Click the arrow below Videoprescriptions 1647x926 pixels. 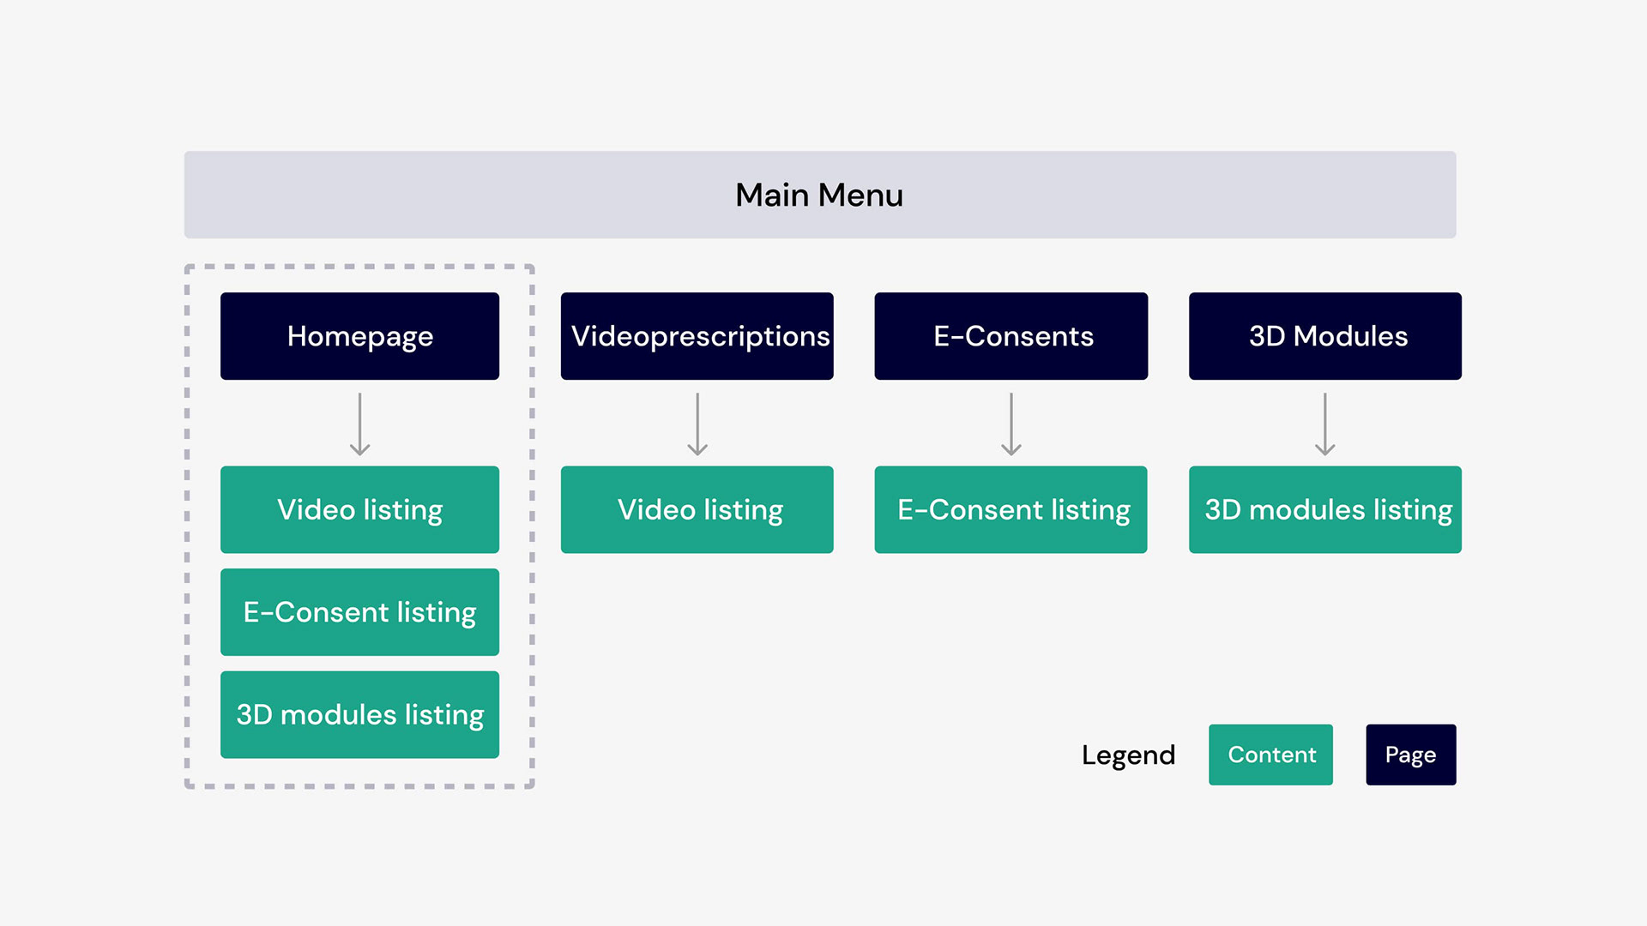(697, 424)
